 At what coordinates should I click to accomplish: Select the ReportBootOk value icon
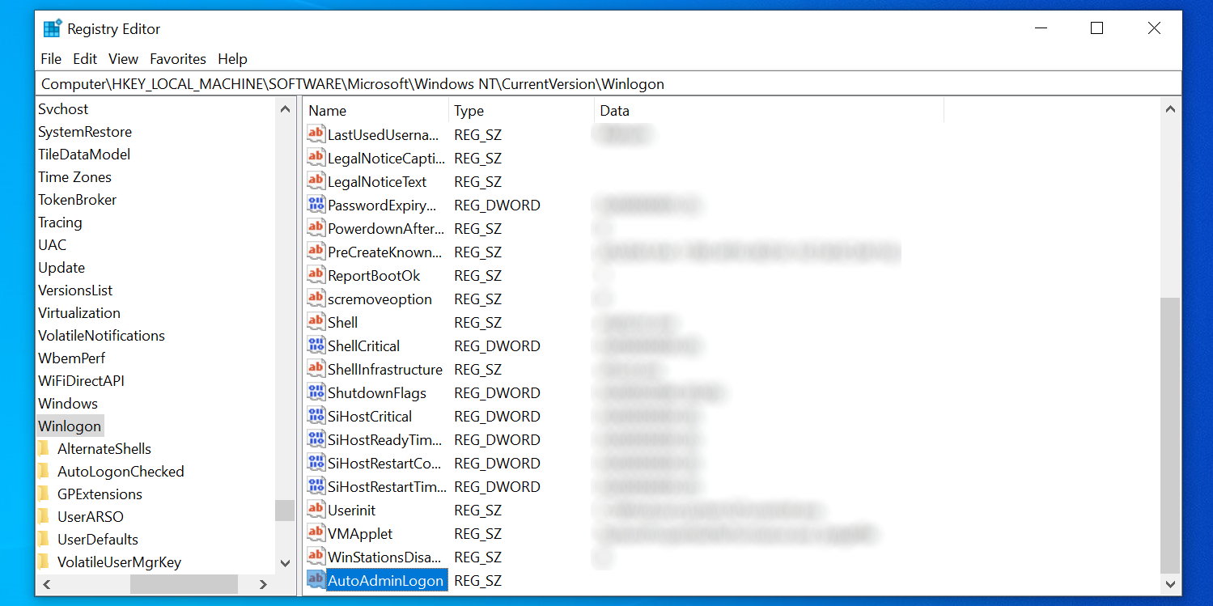tap(316, 275)
